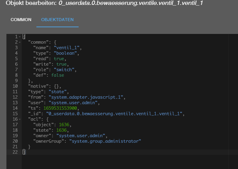238x169 pixels.
Task: Click line number 9 in the gutter
Action: (16, 81)
